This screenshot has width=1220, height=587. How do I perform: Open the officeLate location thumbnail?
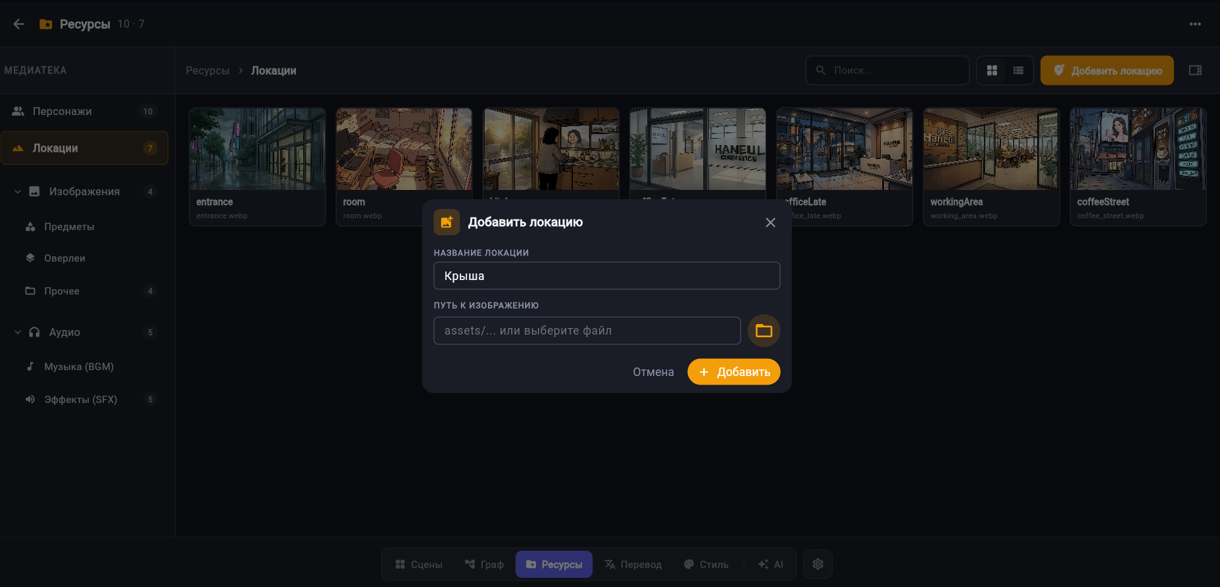[844, 149]
